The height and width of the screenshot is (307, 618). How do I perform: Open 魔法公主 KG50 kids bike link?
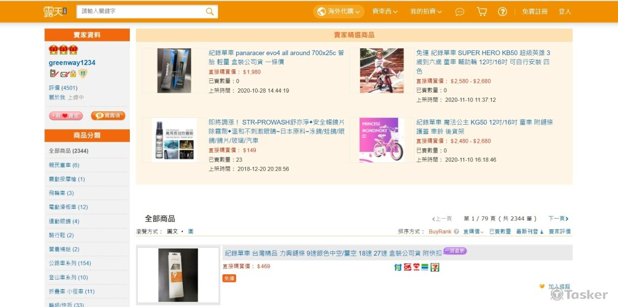485,127
